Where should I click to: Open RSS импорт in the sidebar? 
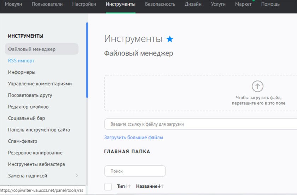pyautogui.click(x=21, y=61)
